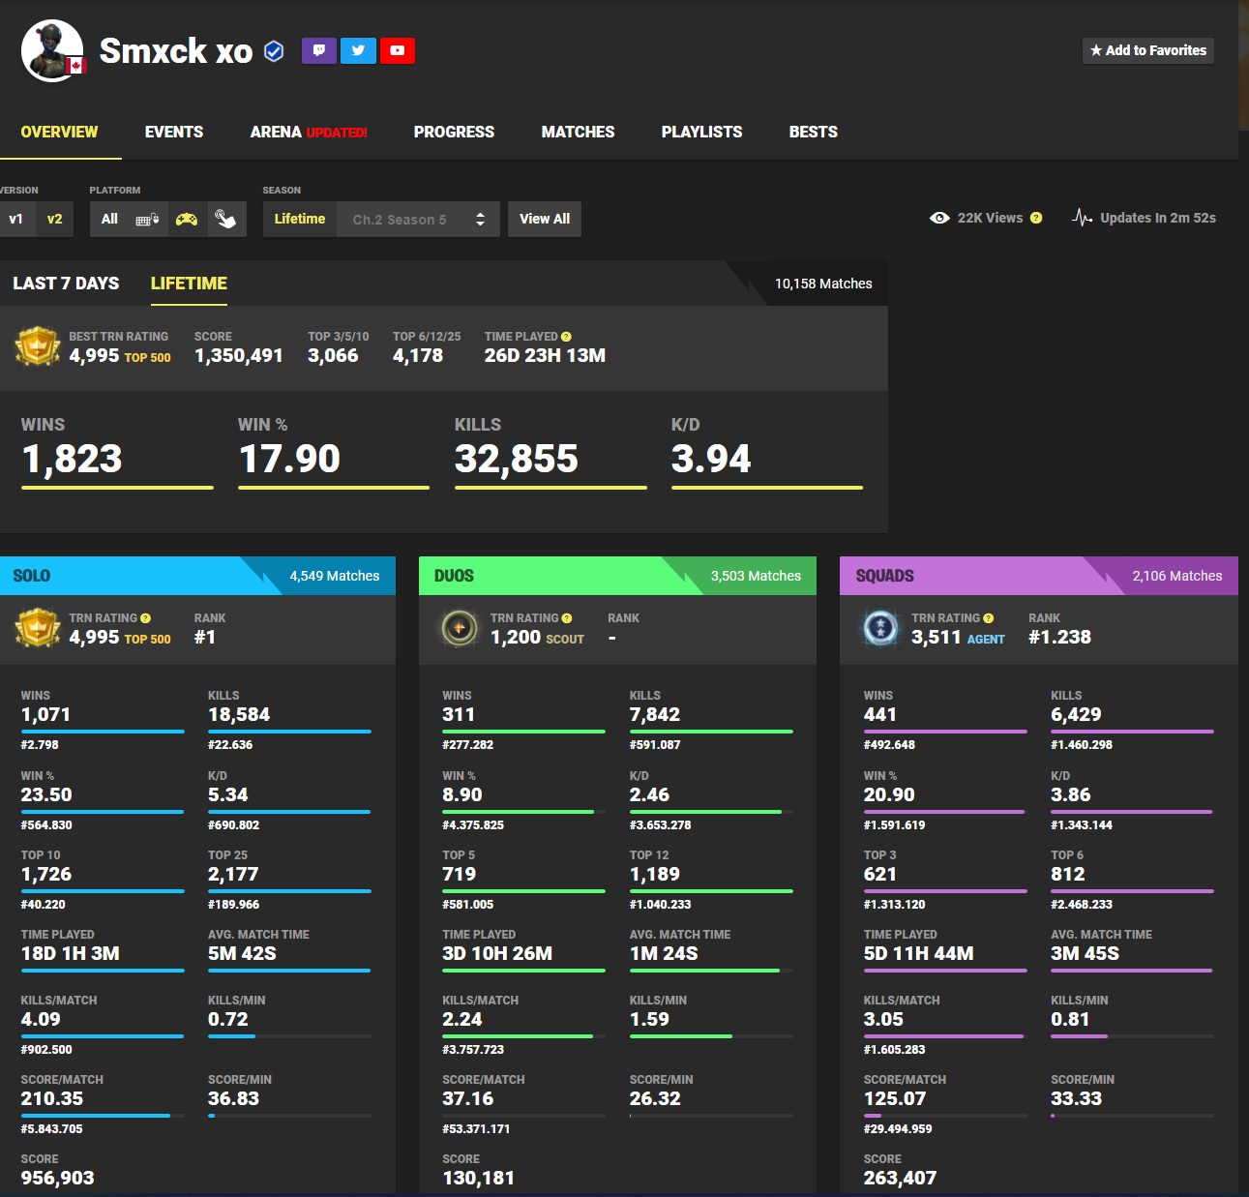Click the lifetime Best TRN Rating crown badge

pyautogui.click(x=38, y=346)
